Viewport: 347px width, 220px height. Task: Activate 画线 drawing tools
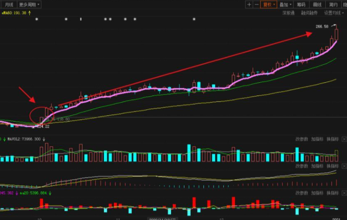click(x=317, y=4)
